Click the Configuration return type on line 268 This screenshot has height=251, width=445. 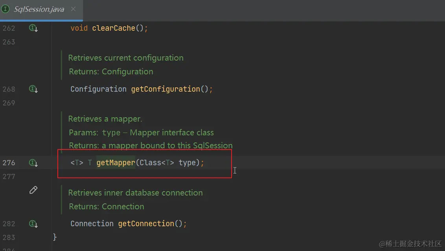[x=99, y=89]
